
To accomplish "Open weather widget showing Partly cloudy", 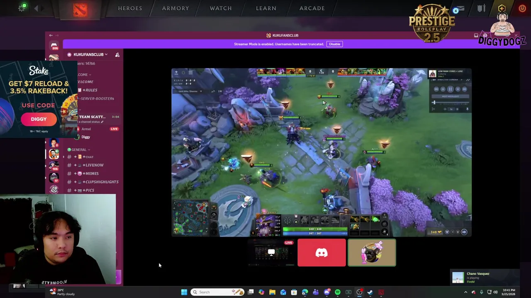I will pos(62,292).
